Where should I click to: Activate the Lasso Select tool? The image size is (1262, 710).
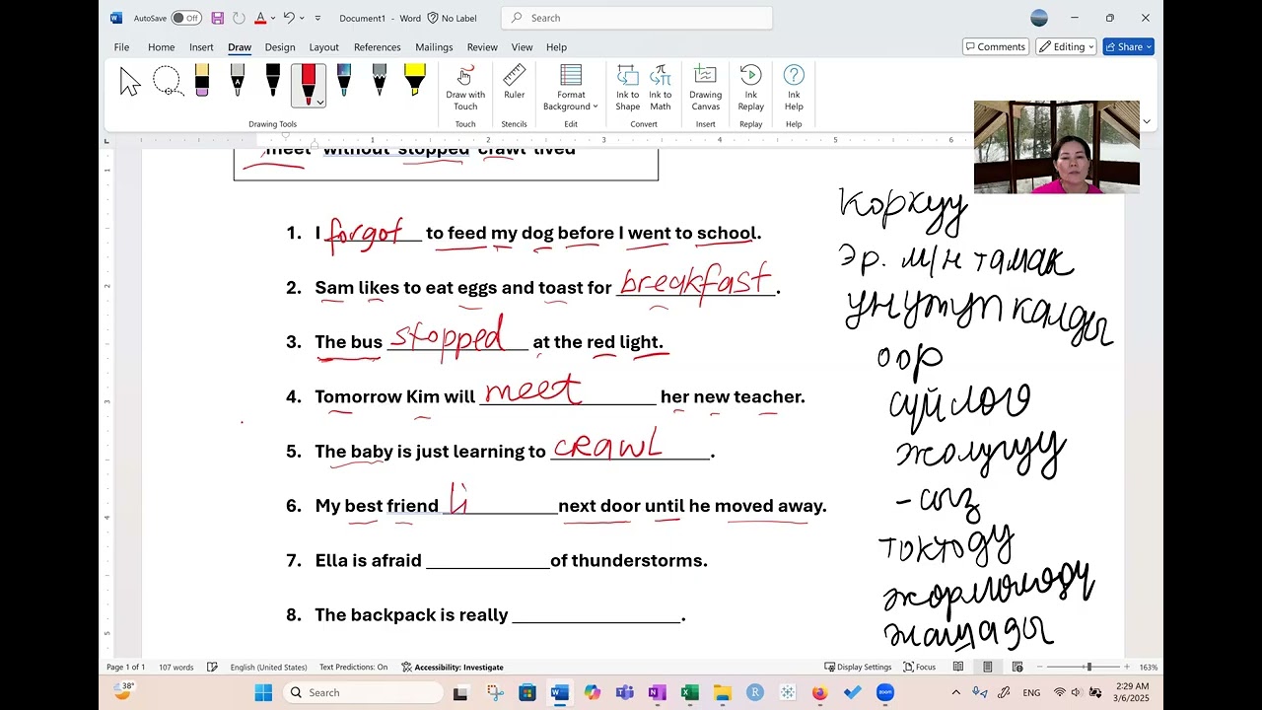point(167,82)
